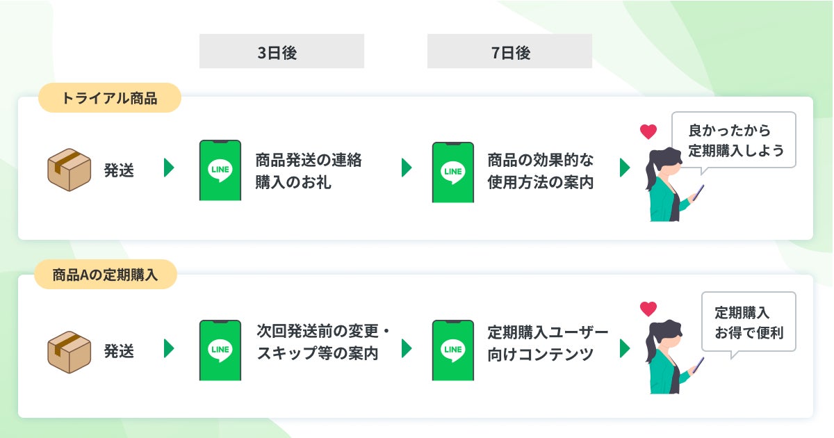Select the 3日後 header
Image resolution: width=834 pixels, height=438 pixels.
(281, 52)
